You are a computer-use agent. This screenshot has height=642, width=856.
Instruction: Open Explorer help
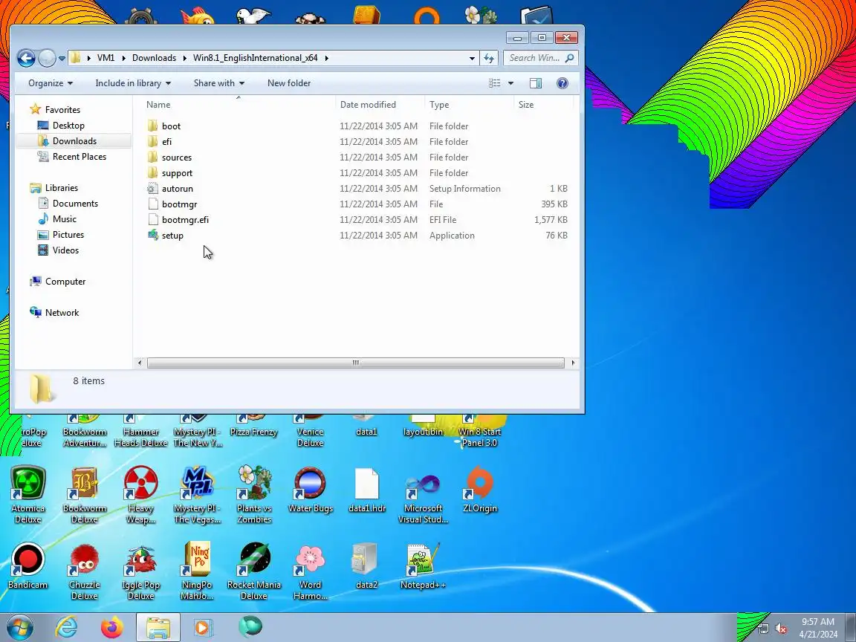point(562,83)
